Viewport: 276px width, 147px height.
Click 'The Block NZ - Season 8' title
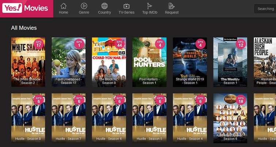click(109, 81)
